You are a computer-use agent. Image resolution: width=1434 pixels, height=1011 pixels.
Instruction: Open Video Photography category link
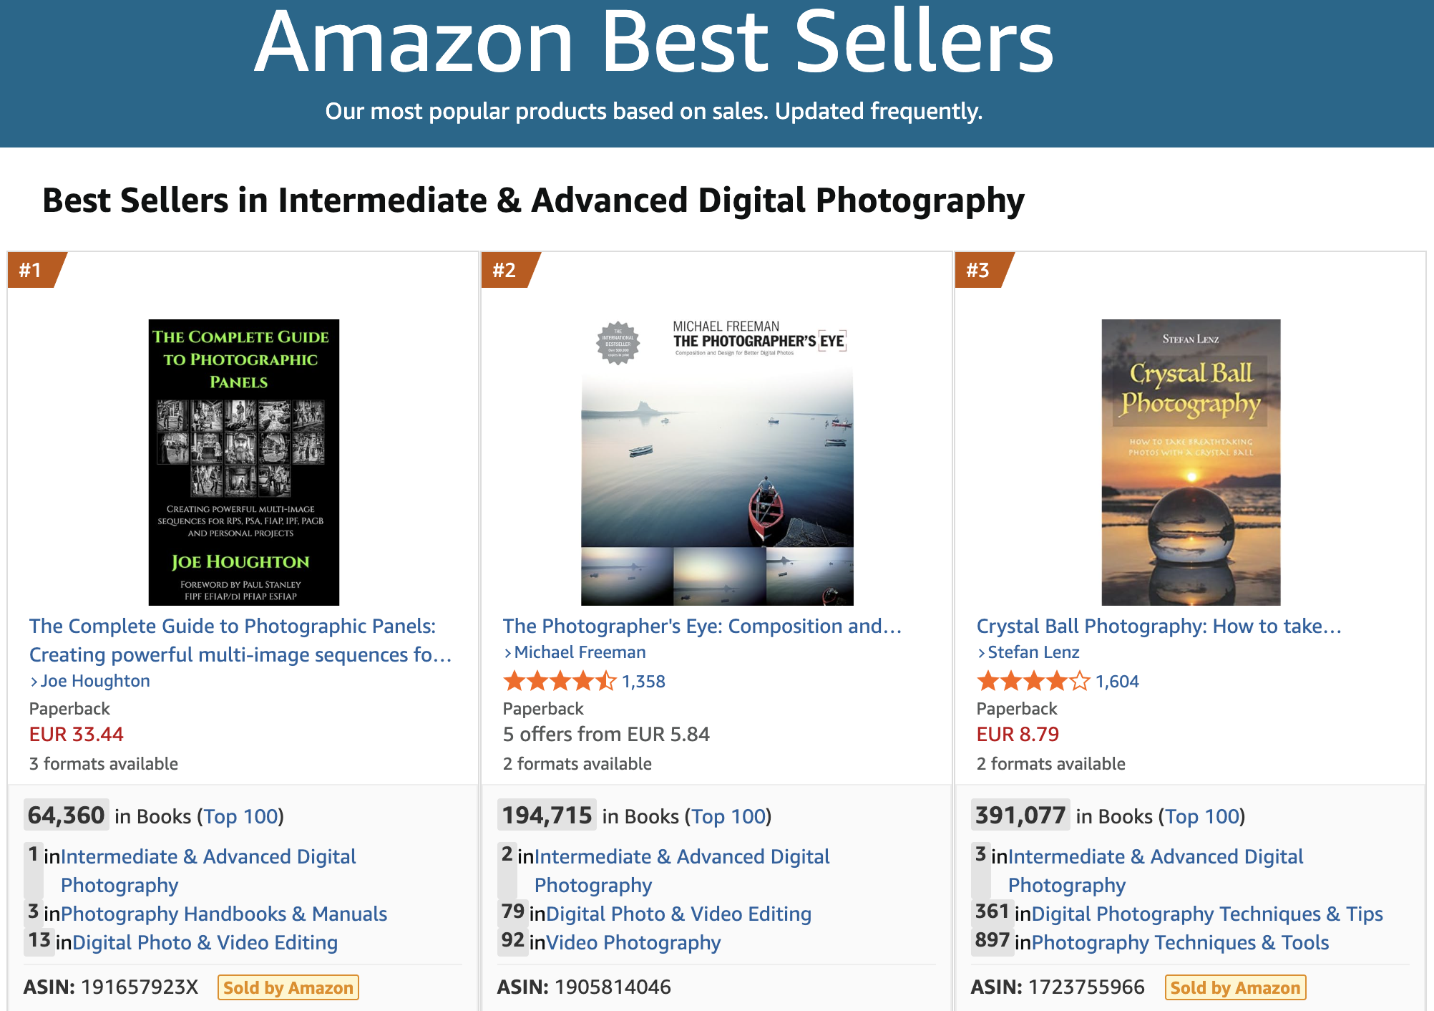coord(633,942)
